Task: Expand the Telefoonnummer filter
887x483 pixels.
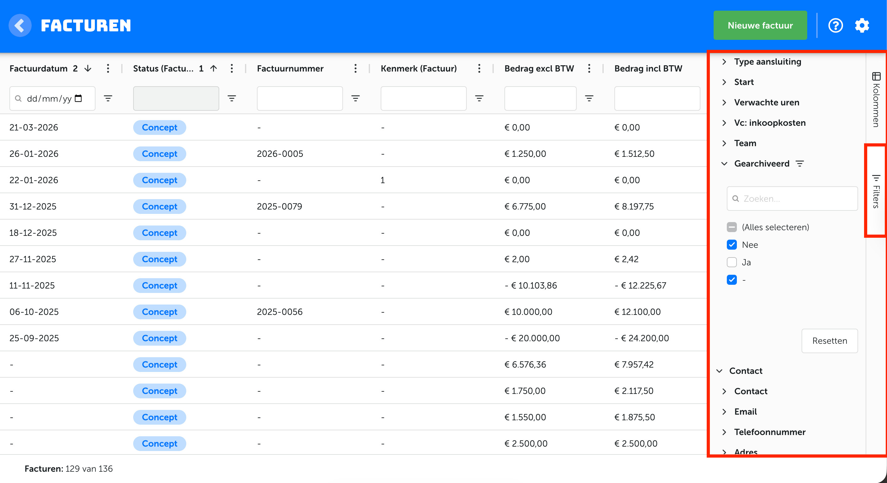Action: click(x=724, y=432)
